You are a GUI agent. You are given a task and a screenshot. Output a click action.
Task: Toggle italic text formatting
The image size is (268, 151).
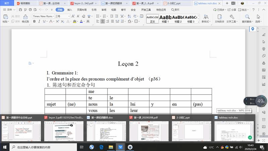40,21
